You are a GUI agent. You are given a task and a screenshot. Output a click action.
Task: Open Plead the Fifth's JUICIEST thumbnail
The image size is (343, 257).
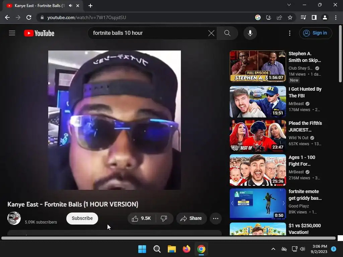click(x=258, y=136)
